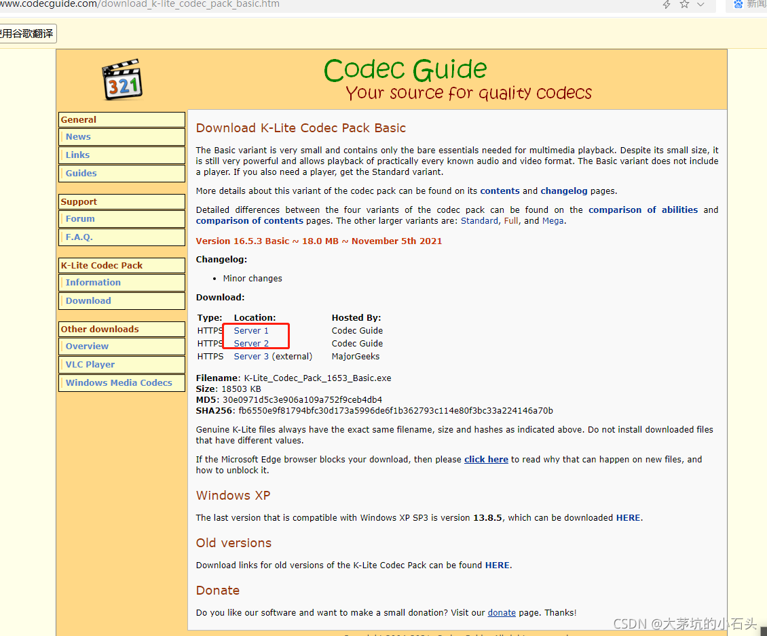The image size is (767, 636).
Task: Download from Server 1
Action: point(251,331)
